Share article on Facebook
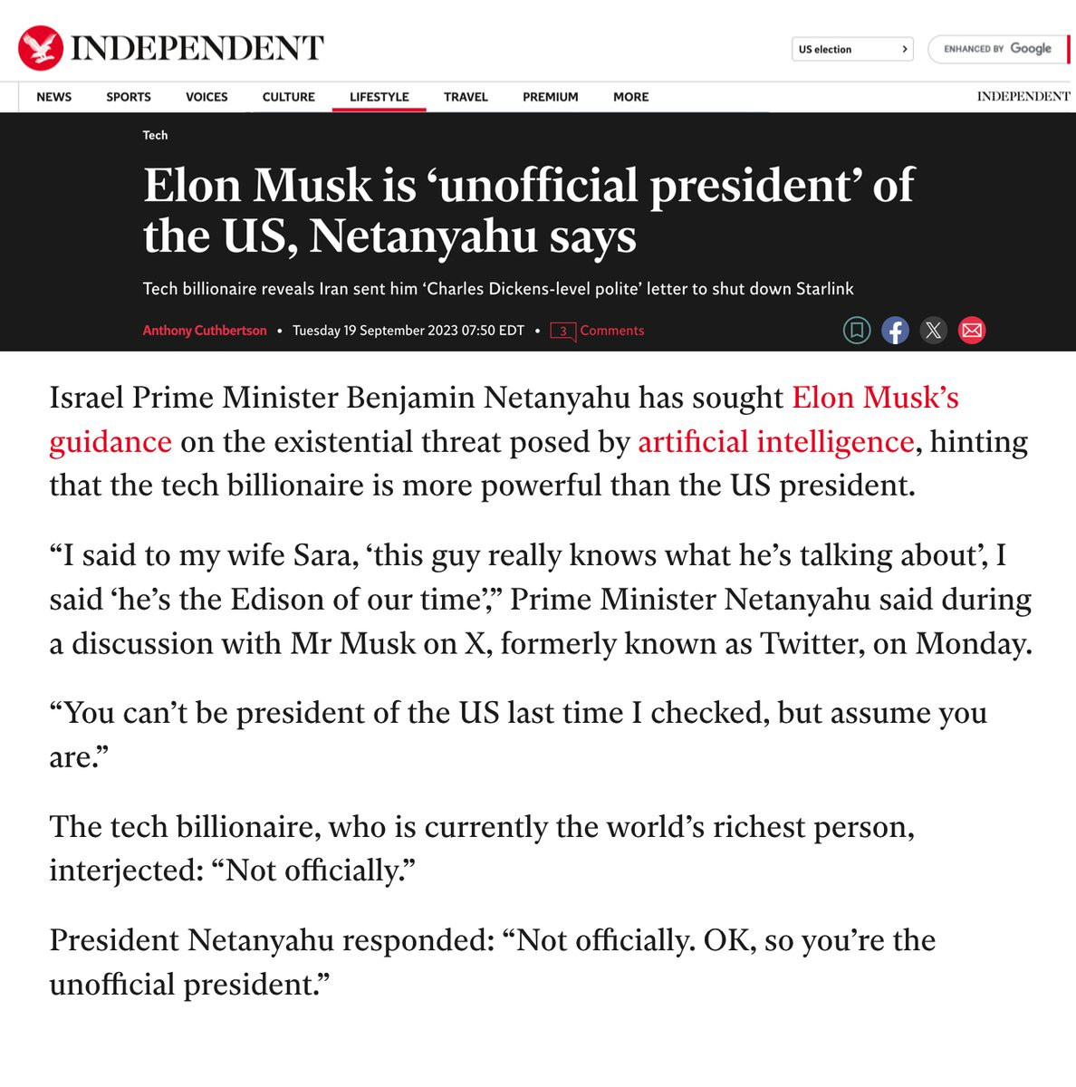This screenshot has height=1087, width=1076. coord(895,331)
